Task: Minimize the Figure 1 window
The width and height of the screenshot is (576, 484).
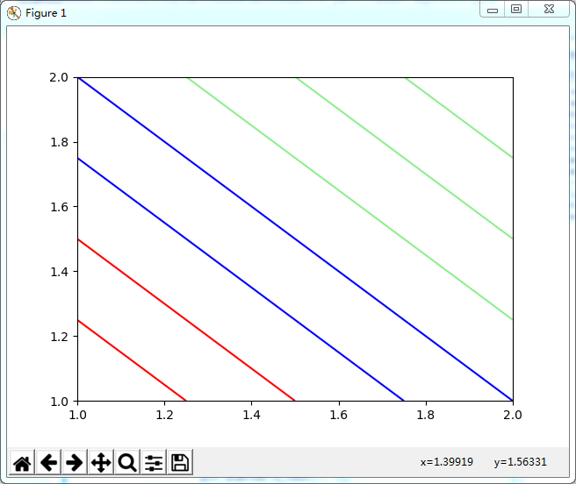Action: point(493,10)
